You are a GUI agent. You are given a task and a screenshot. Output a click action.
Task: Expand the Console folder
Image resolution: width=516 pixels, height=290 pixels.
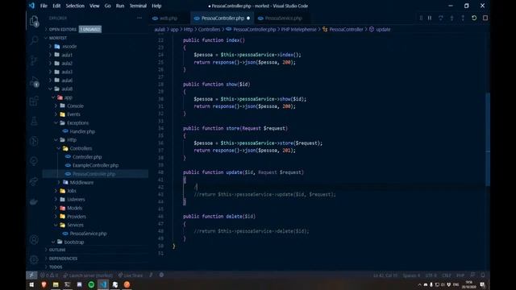pyautogui.click(x=75, y=106)
